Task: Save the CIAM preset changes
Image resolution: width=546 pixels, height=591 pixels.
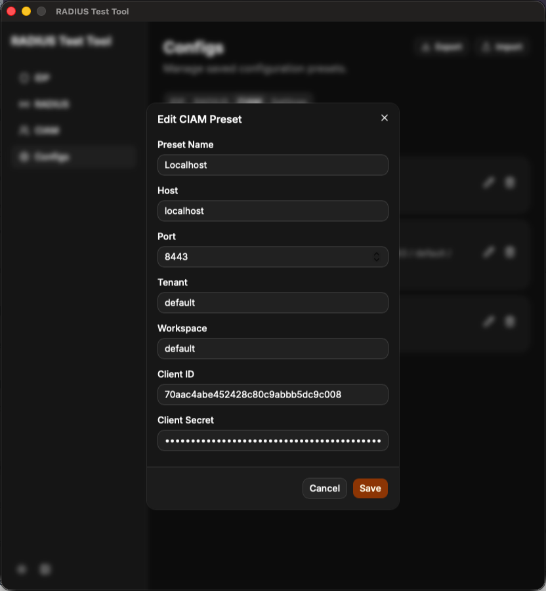Action: click(x=370, y=489)
